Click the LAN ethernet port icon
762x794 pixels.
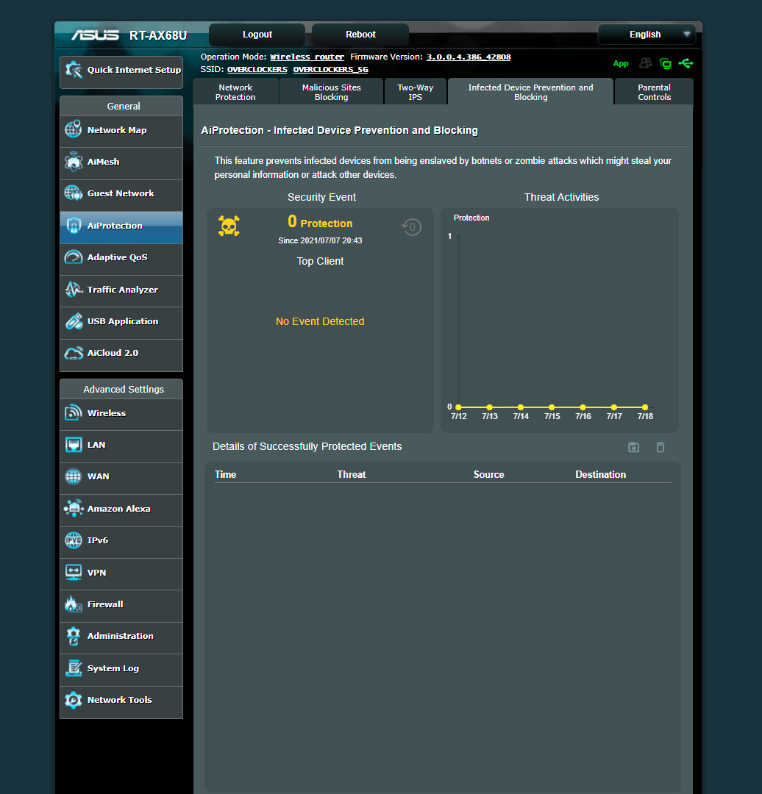point(74,445)
